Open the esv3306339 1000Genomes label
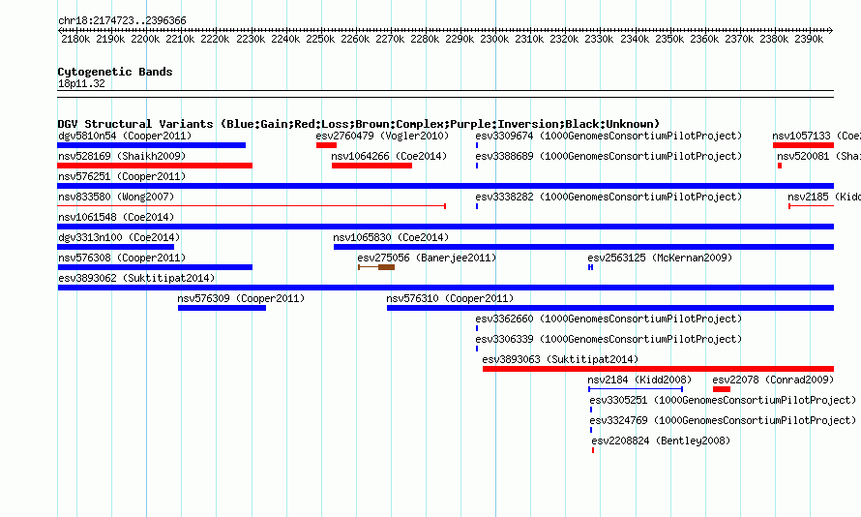 pyautogui.click(x=609, y=339)
